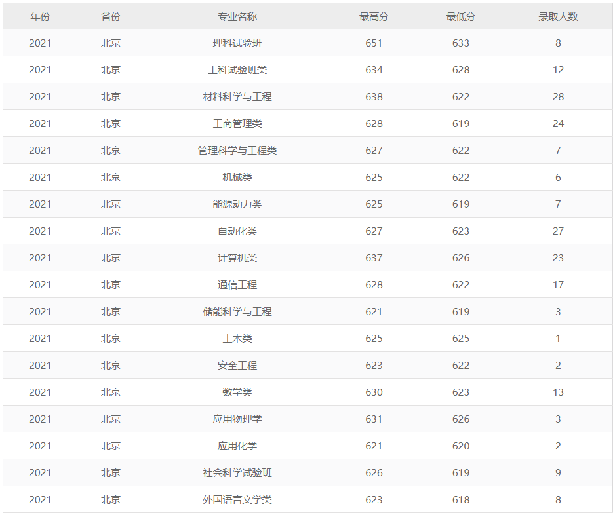Select the 社会科学试验班 major cell

[x=237, y=473]
